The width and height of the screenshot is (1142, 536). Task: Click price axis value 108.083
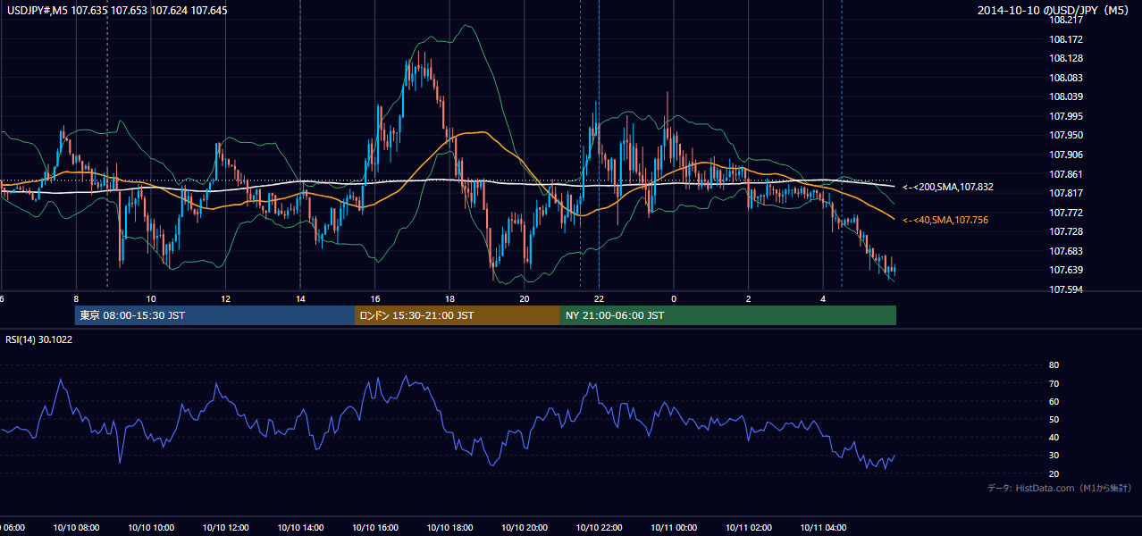tap(1066, 78)
